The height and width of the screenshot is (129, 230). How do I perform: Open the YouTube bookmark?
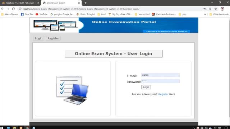[42, 14]
